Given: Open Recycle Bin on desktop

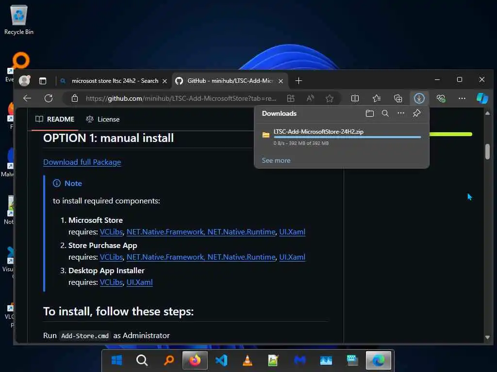Looking at the screenshot, I should (19, 19).
